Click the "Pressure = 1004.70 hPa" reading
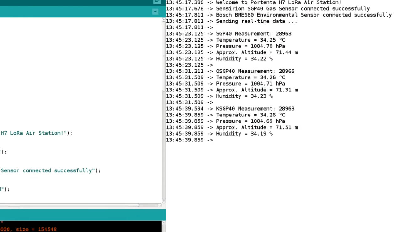Image resolution: width=411 pixels, height=232 pixels. pyautogui.click(x=250, y=46)
